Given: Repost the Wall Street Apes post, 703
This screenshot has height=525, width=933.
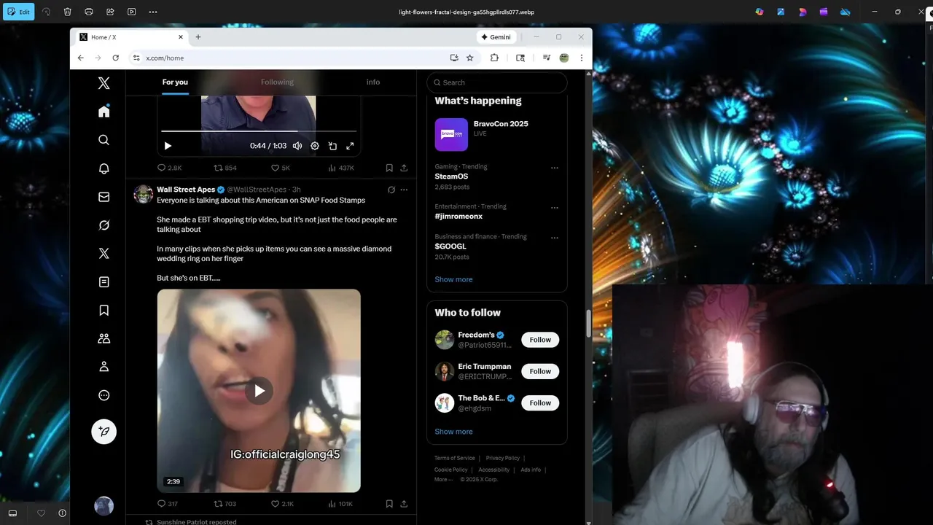Looking at the screenshot, I should point(225,504).
